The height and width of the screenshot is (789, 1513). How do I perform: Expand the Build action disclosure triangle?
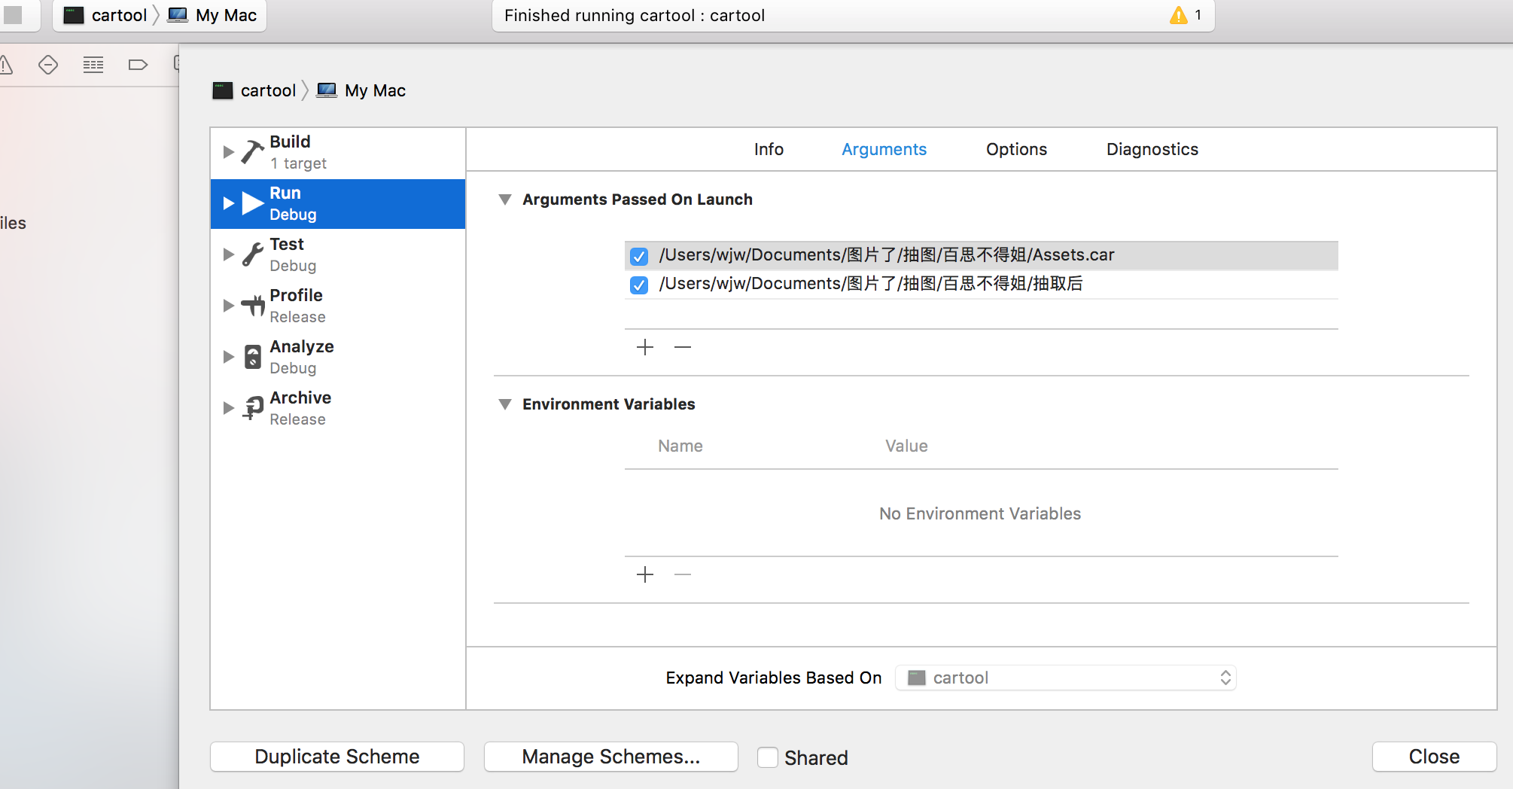(x=229, y=151)
